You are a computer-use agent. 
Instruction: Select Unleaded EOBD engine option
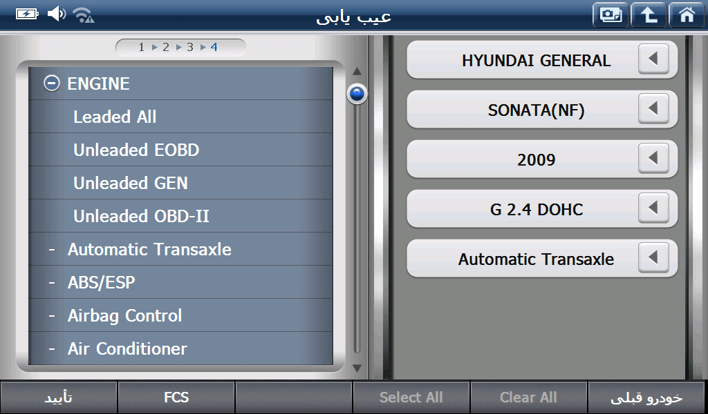coord(136,150)
